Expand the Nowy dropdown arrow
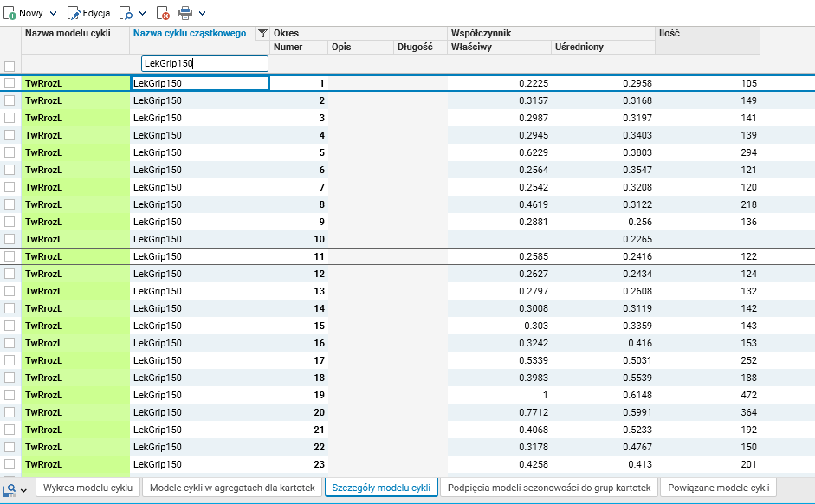The height and width of the screenshot is (504, 815). [x=53, y=13]
